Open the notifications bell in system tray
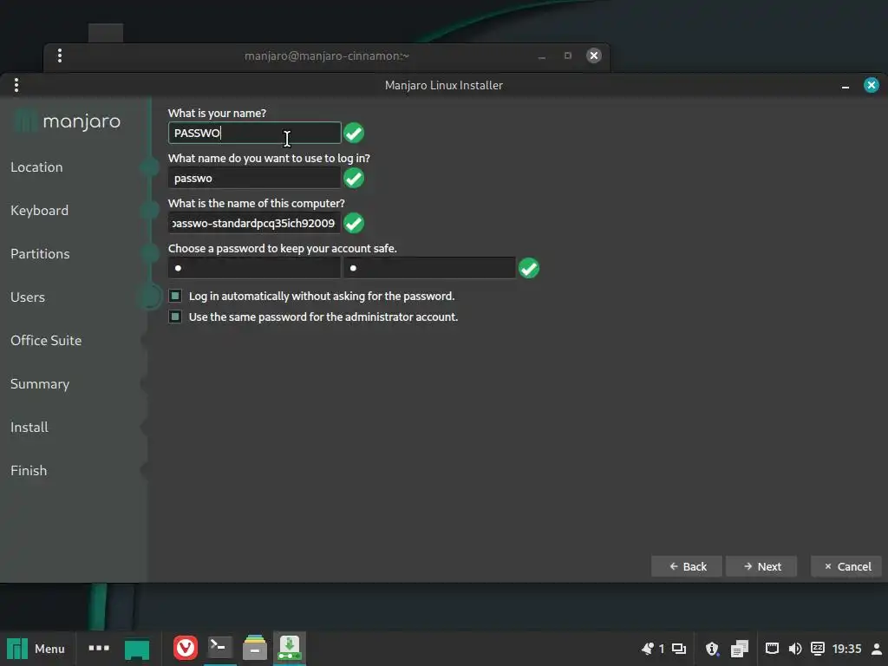Image resolution: width=888 pixels, height=666 pixels. pyautogui.click(x=647, y=649)
